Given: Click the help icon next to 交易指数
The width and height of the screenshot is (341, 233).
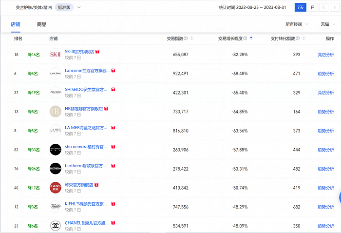Looking at the screenshot, I should [186, 39].
